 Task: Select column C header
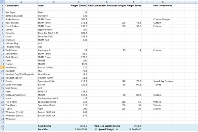[x=79, y=2]
